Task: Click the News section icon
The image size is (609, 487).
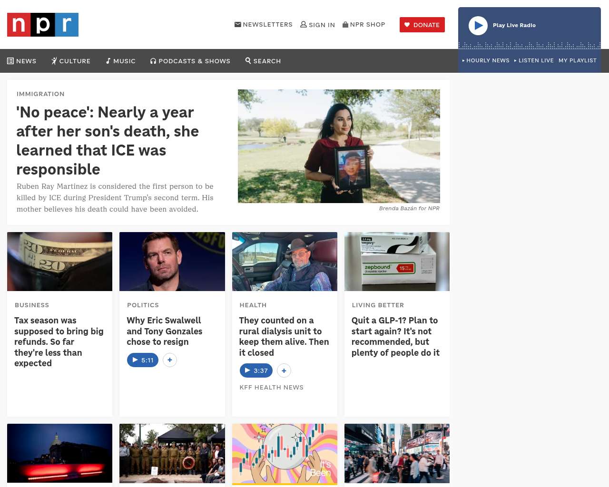Action: pyautogui.click(x=10, y=61)
